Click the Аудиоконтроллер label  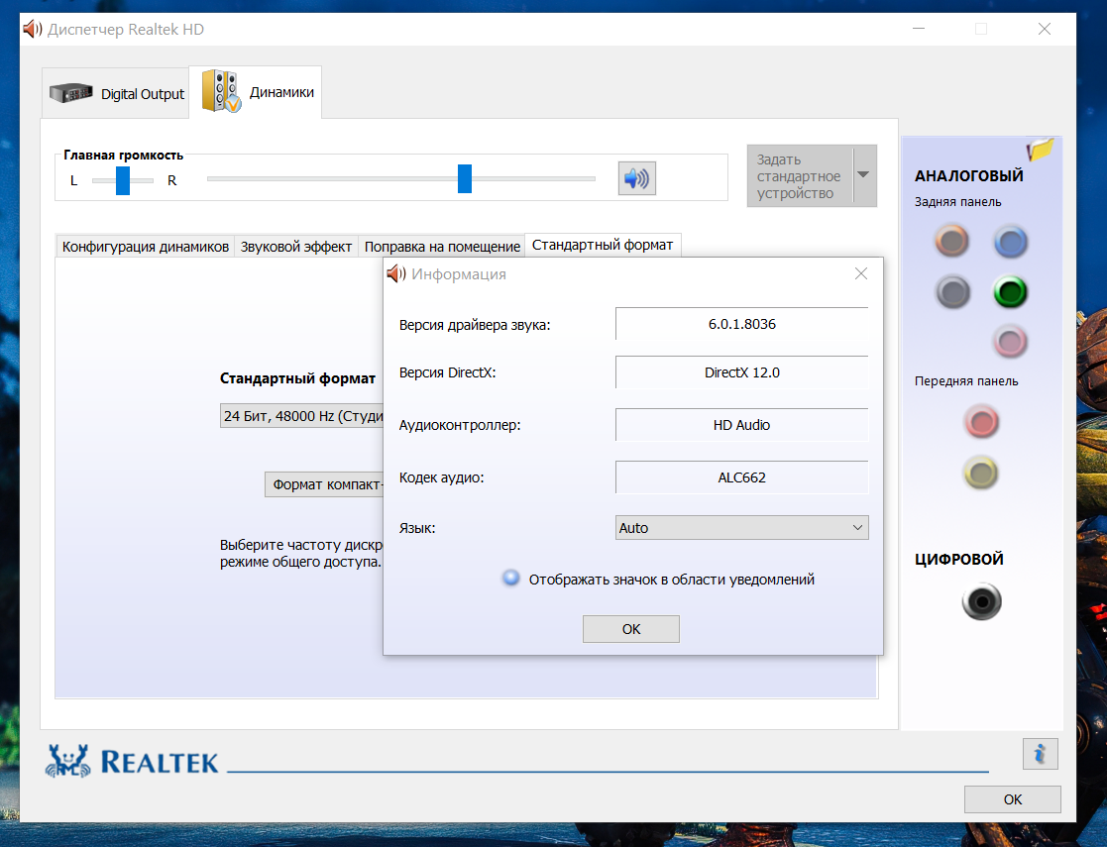(x=460, y=426)
